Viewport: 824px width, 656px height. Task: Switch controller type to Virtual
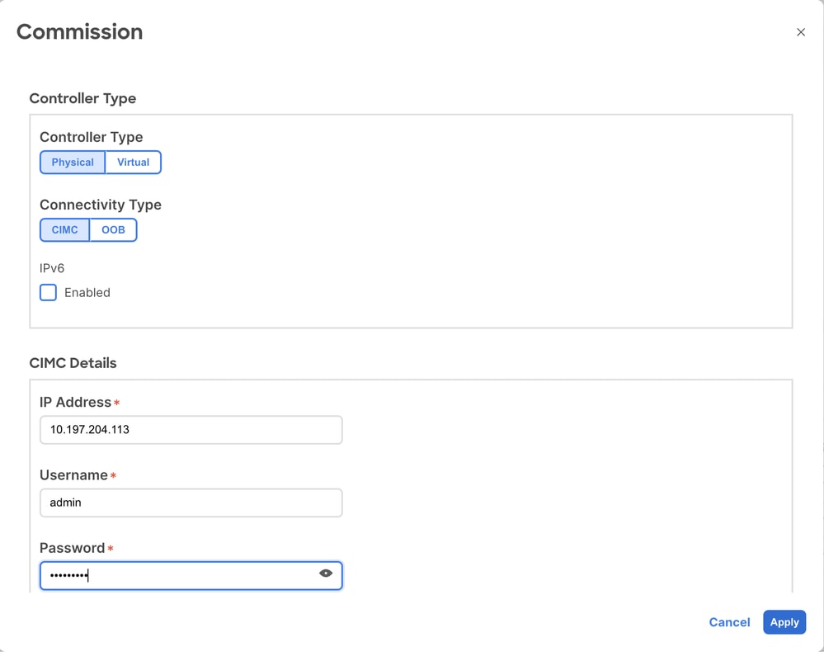click(x=133, y=163)
